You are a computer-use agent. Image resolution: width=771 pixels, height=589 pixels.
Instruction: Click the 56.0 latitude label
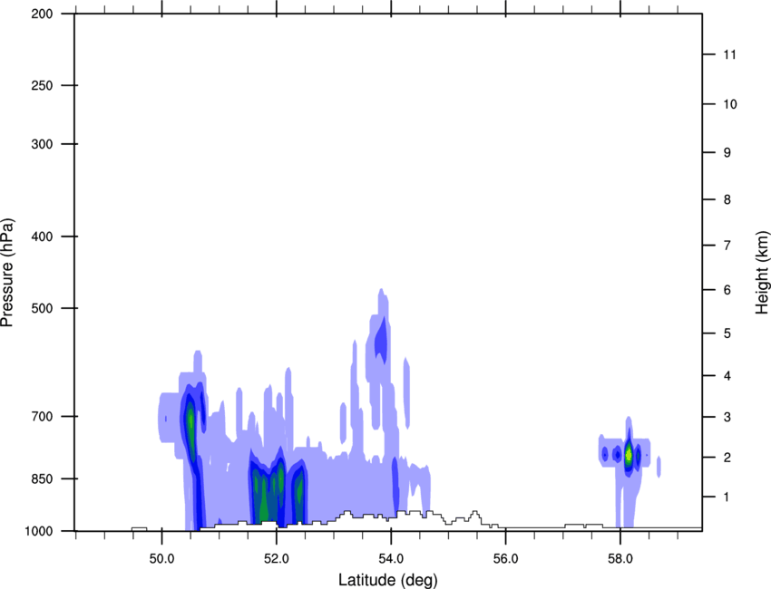(x=505, y=559)
